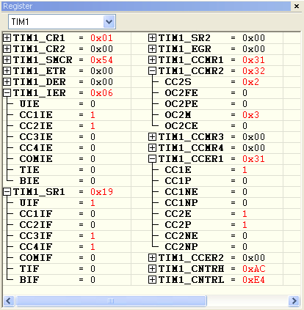Select the TIM1_SR1 value 0x19
This screenshot has height=310, width=304.
point(101,192)
